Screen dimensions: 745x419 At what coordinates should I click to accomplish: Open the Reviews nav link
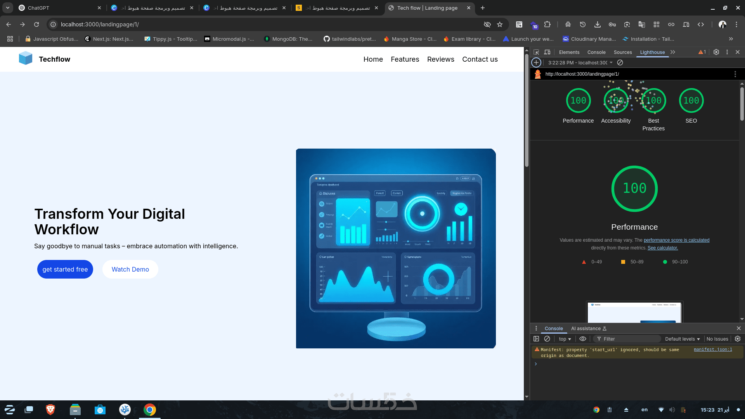pos(441,59)
